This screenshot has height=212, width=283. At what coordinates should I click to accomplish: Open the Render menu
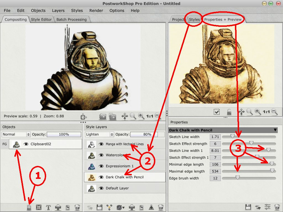click(96, 10)
